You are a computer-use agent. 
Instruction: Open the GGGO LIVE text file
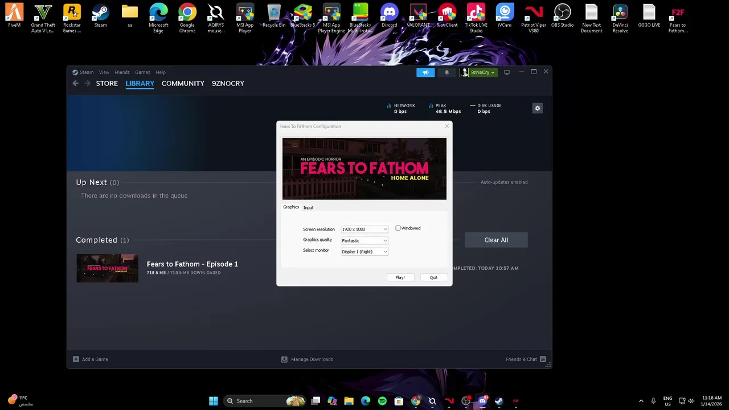click(x=649, y=17)
